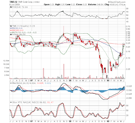The height and width of the screenshot is (123, 135).
Task: Click the 0.25 price axis label
Action: coord(128,43)
